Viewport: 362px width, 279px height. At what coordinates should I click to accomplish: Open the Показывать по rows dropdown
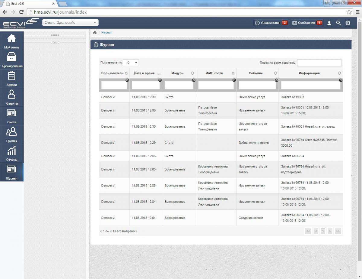[x=131, y=63]
